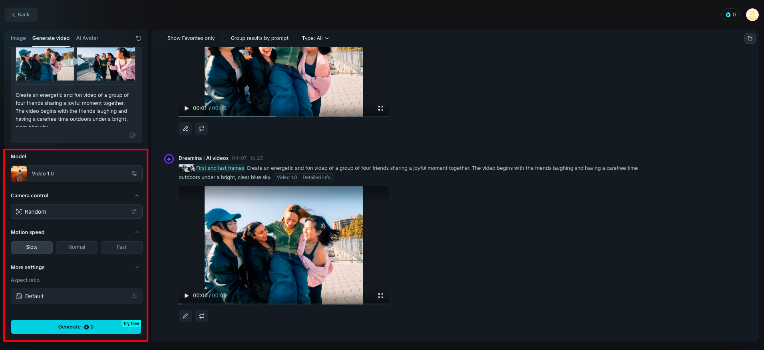Click the Try free badge
Screen dimensions: 764x350
click(131, 323)
